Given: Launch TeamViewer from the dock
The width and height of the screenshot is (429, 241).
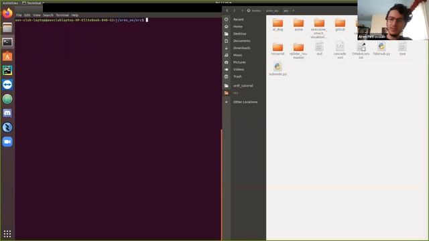Looking at the screenshot, I should click(7, 85).
